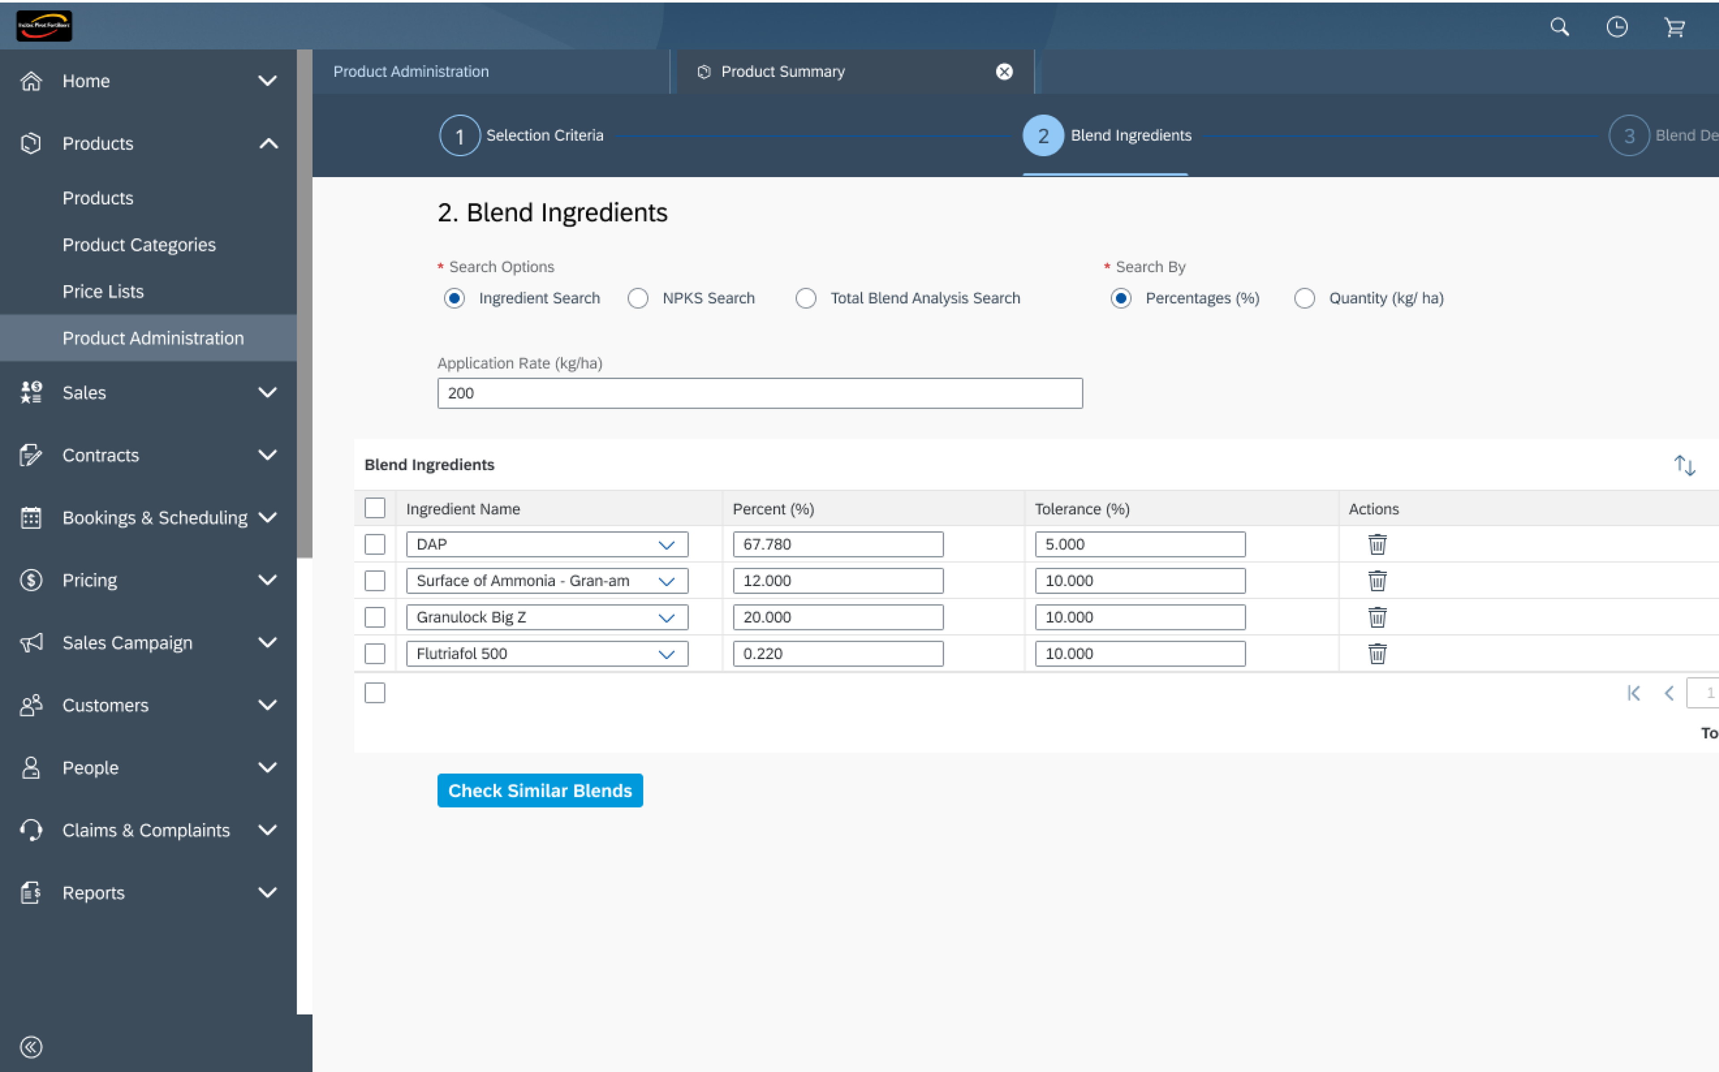Click the company logo in header
1719x1072 pixels.
click(44, 26)
